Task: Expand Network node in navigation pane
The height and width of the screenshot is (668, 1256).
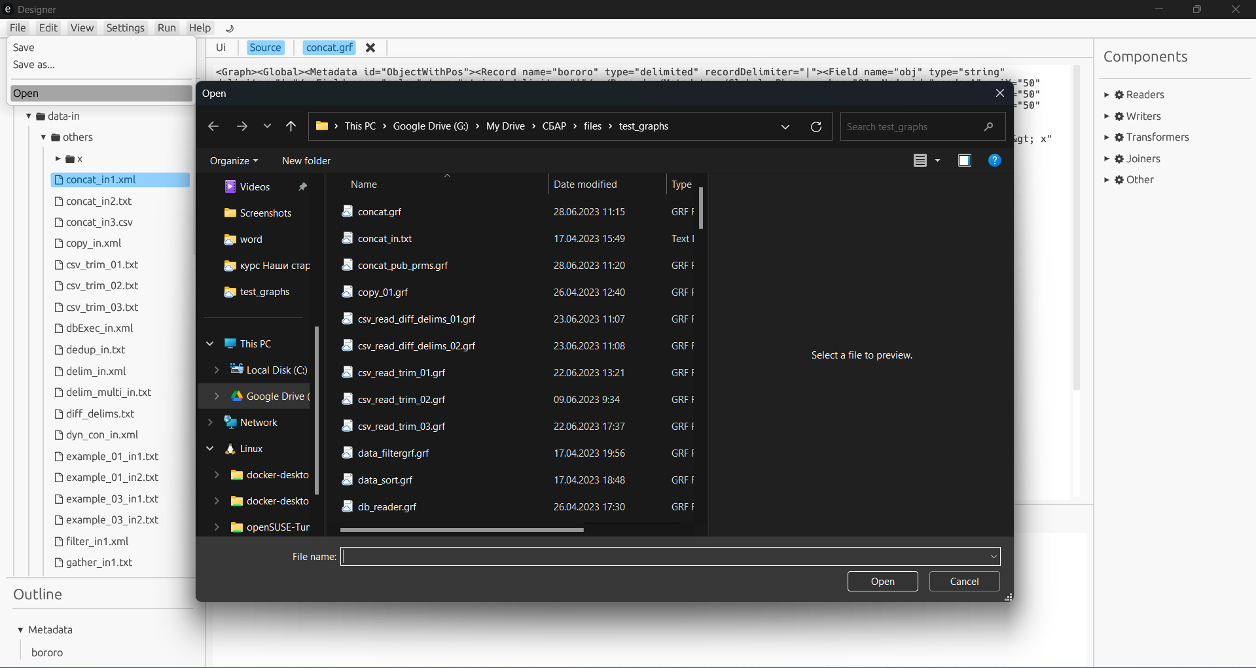Action: pyautogui.click(x=210, y=423)
